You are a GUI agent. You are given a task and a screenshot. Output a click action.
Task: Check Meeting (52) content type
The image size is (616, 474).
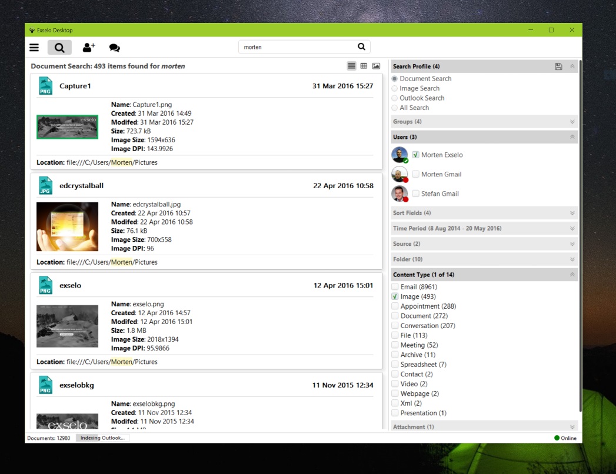(395, 345)
